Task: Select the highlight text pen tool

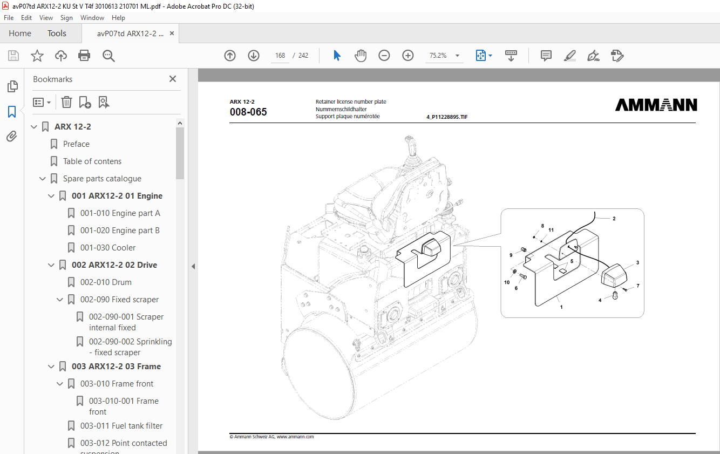Action: pos(569,56)
